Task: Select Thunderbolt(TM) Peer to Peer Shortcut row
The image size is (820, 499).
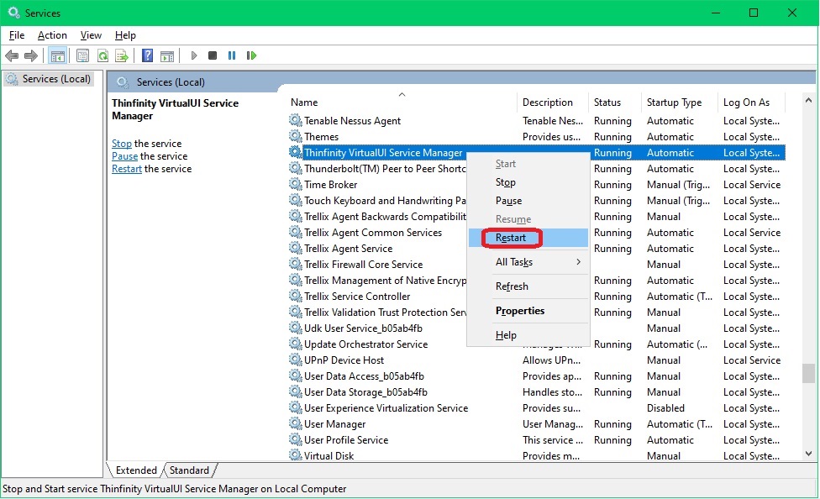Action: [537, 168]
